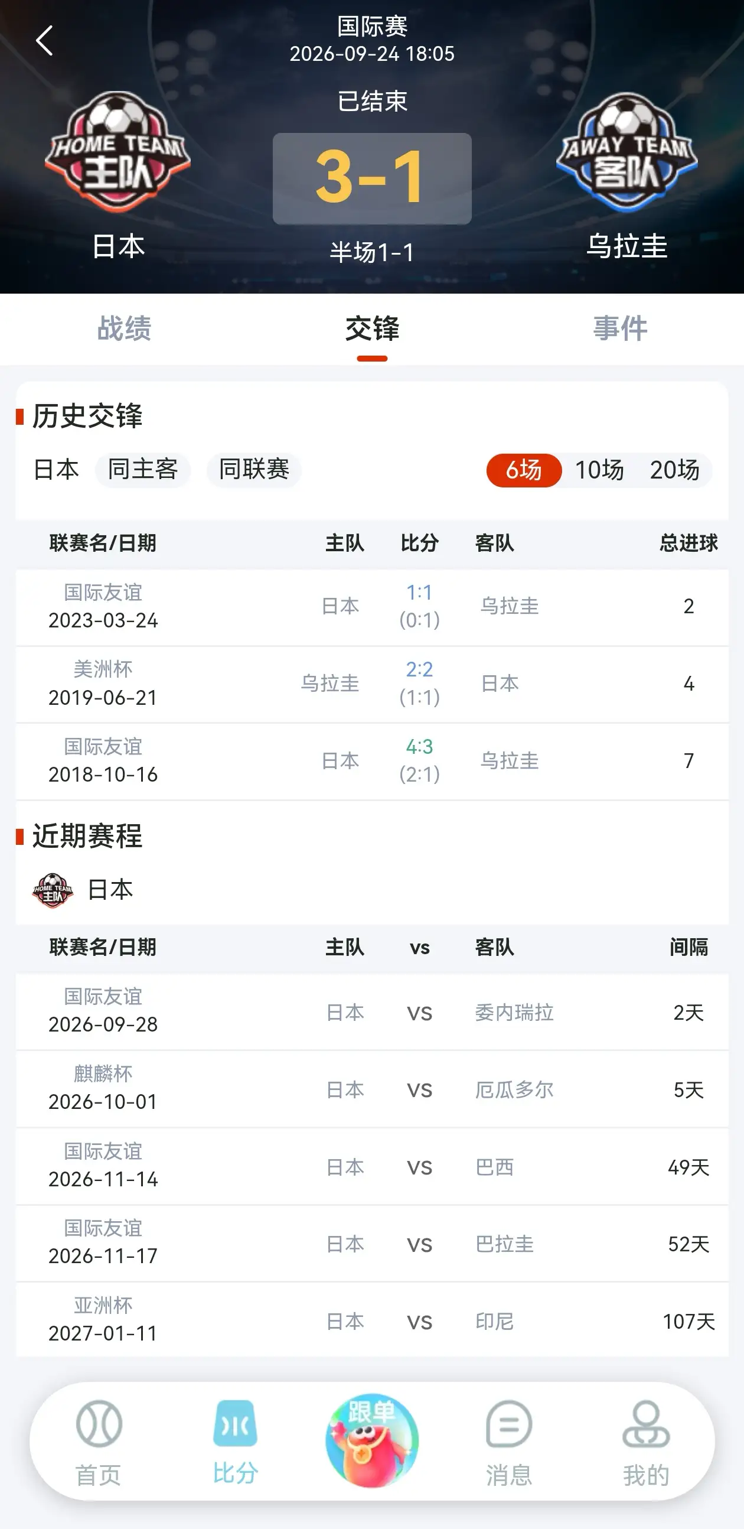The width and height of the screenshot is (744, 1529).
Task: Tap 半场1-1 halftime score
Action: point(372,252)
